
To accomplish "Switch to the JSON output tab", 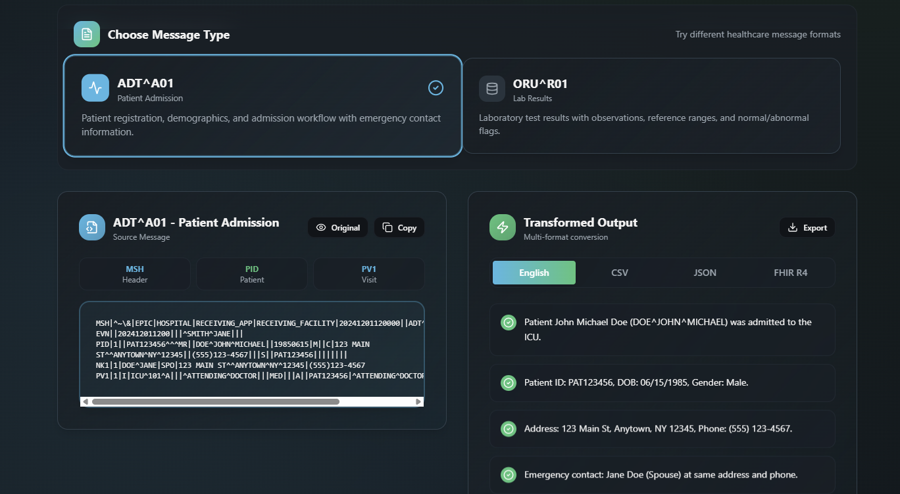I will (x=705, y=273).
